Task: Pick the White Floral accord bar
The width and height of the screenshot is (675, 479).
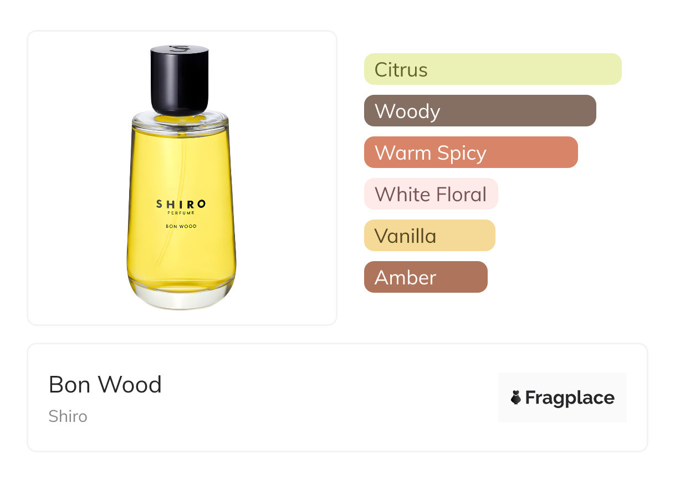Action: point(431,194)
